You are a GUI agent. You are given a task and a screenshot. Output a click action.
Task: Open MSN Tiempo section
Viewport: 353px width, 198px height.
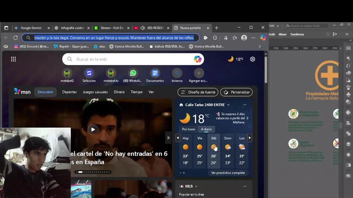(137, 92)
